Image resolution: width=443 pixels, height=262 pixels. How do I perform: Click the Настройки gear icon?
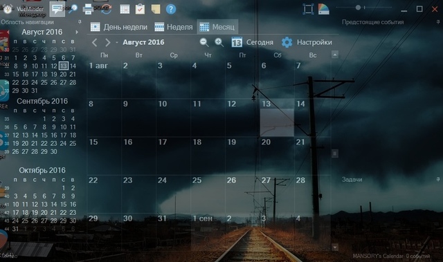coord(287,42)
